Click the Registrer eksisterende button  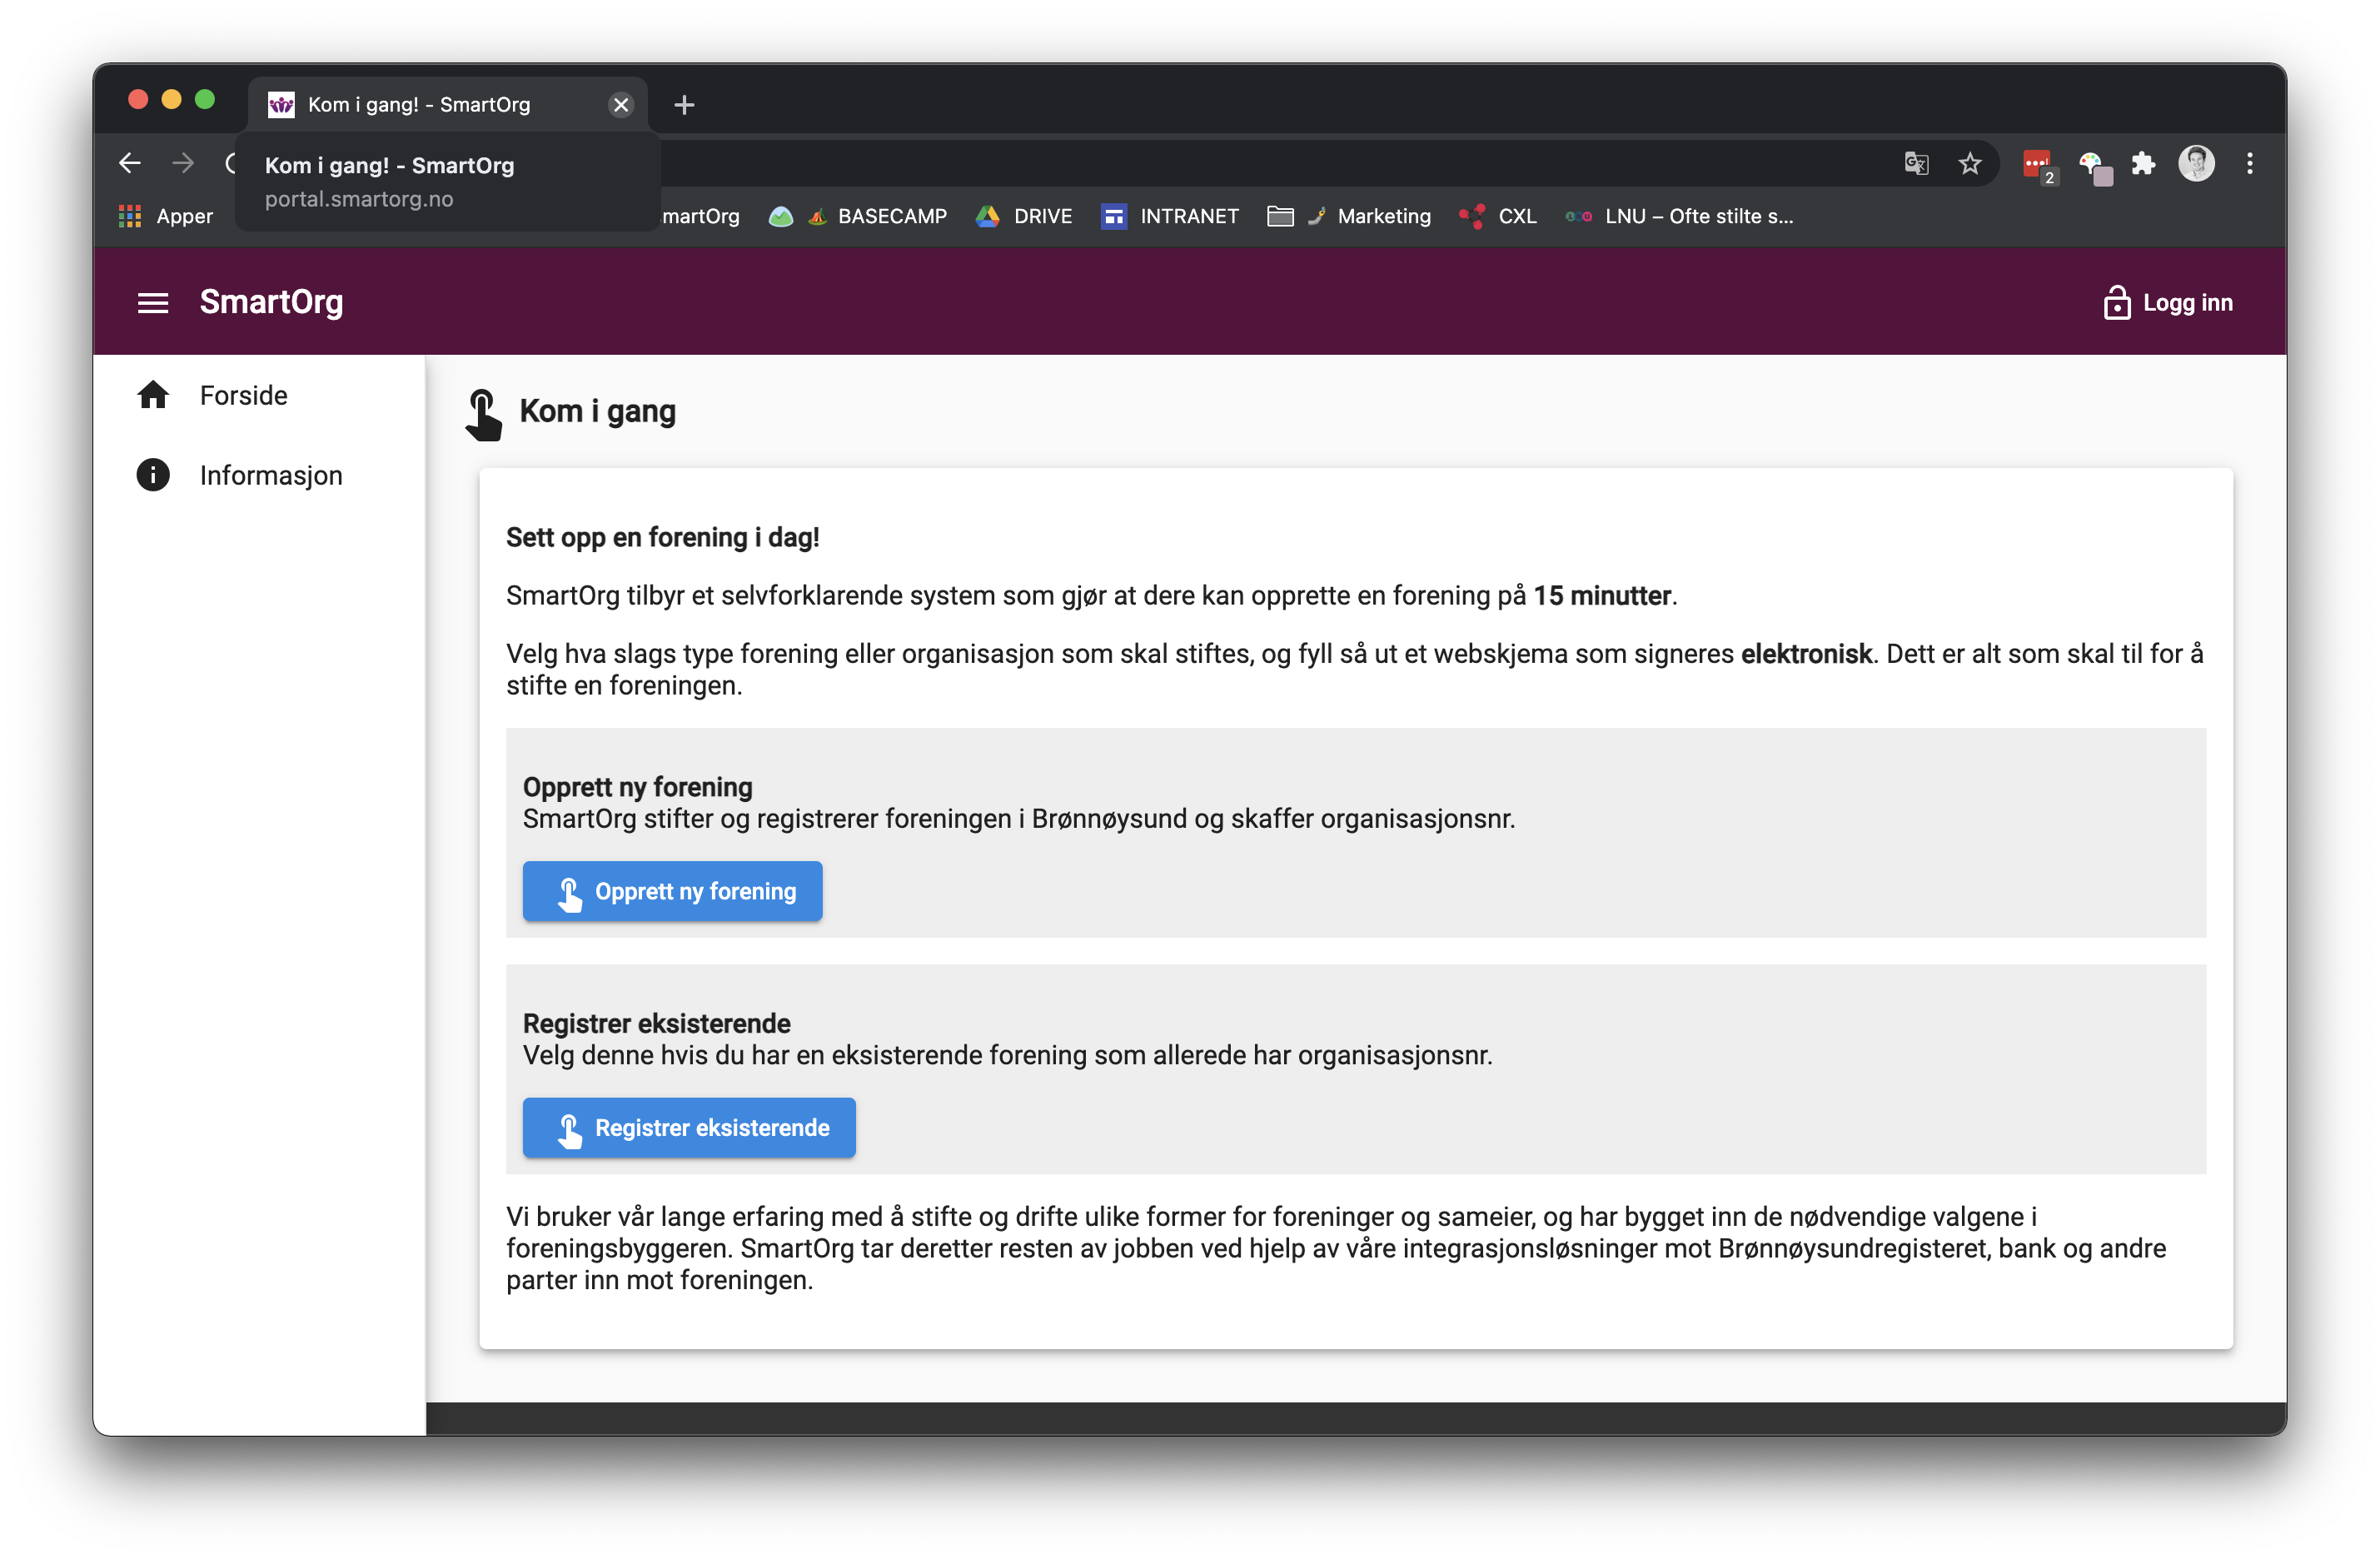(689, 1128)
